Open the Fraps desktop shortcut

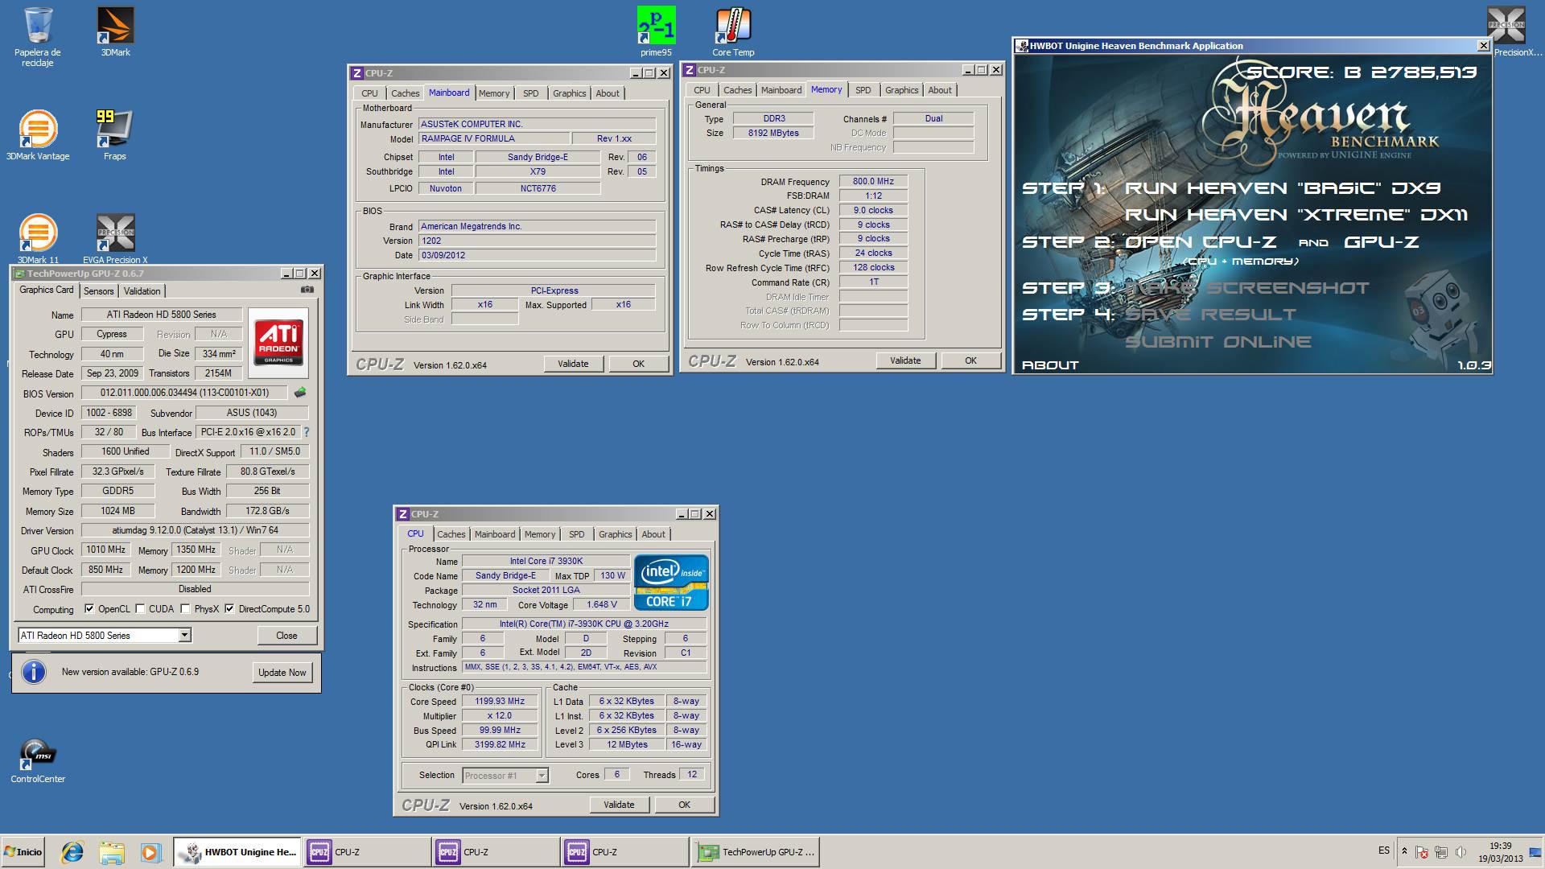click(x=115, y=135)
